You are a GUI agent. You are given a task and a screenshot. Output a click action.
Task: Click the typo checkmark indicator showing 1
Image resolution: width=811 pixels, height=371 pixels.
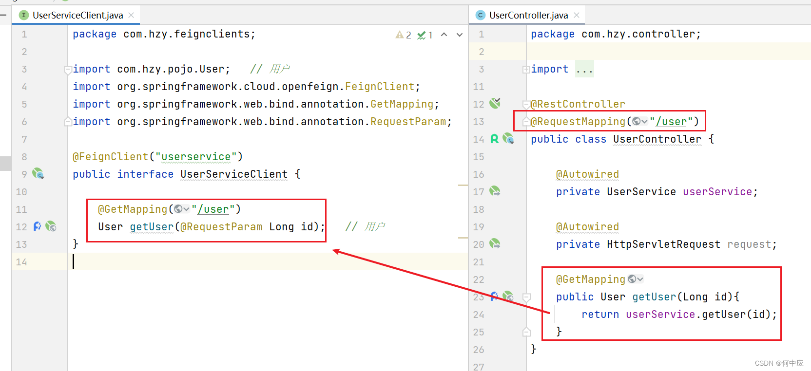(x=425, y=35)
